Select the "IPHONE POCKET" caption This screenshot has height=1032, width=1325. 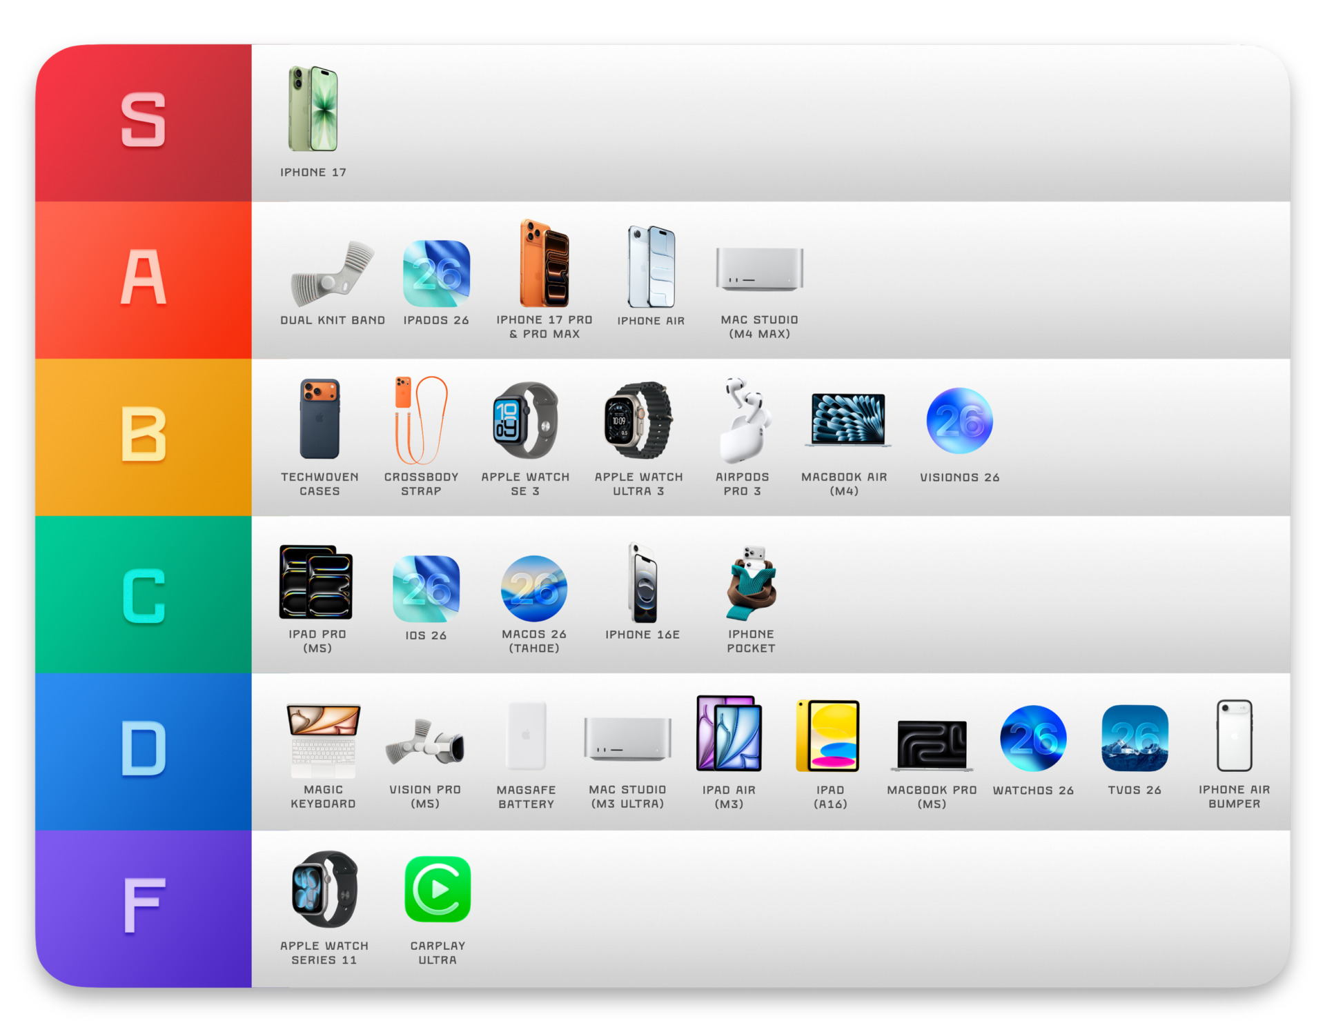pyautogui.click(x=751, y=642)
